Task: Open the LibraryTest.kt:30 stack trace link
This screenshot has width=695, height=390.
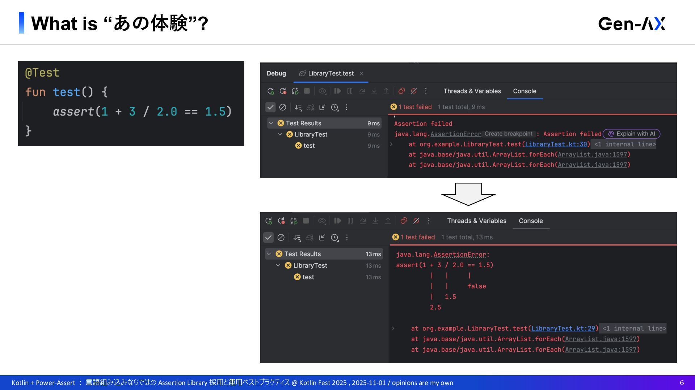Action: click(556, 144)
